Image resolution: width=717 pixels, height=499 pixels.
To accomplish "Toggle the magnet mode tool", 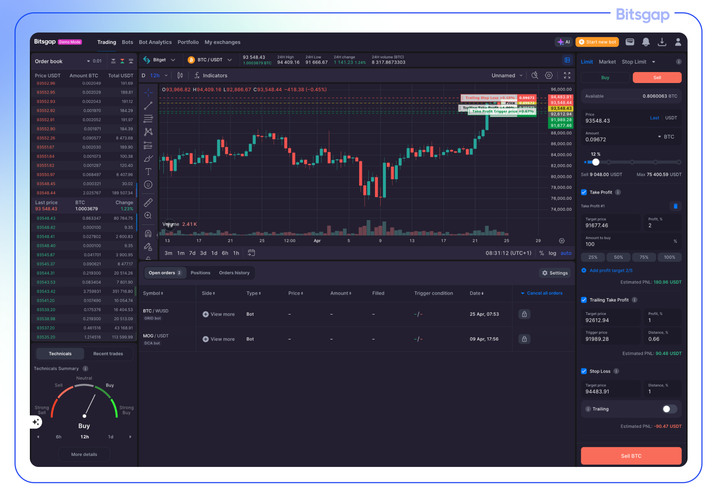I will (148, 234).
